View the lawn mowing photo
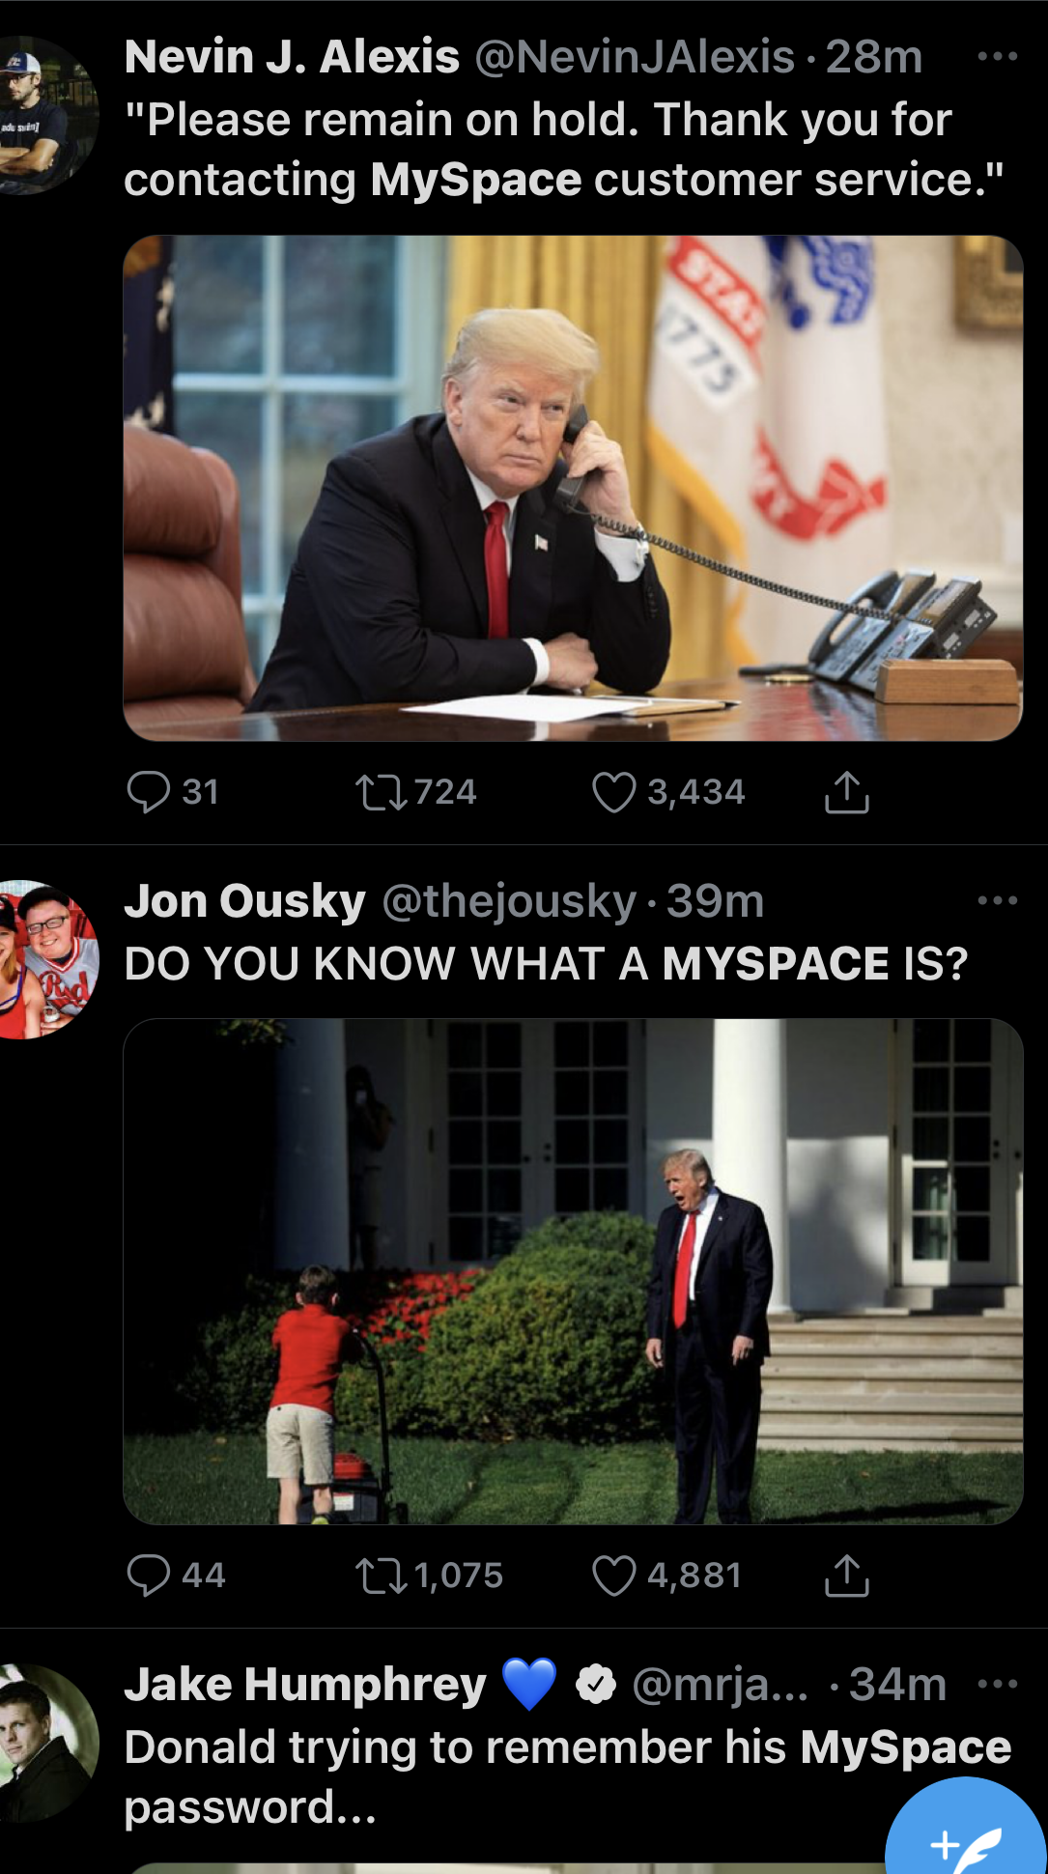The height and width of the screenshot is (1874, 1048). click(x=573, y=1272)
